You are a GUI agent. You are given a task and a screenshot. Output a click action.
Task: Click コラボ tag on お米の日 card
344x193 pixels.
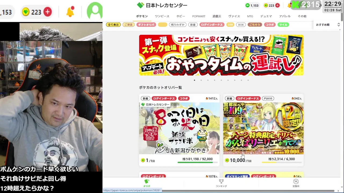[184, 98]
